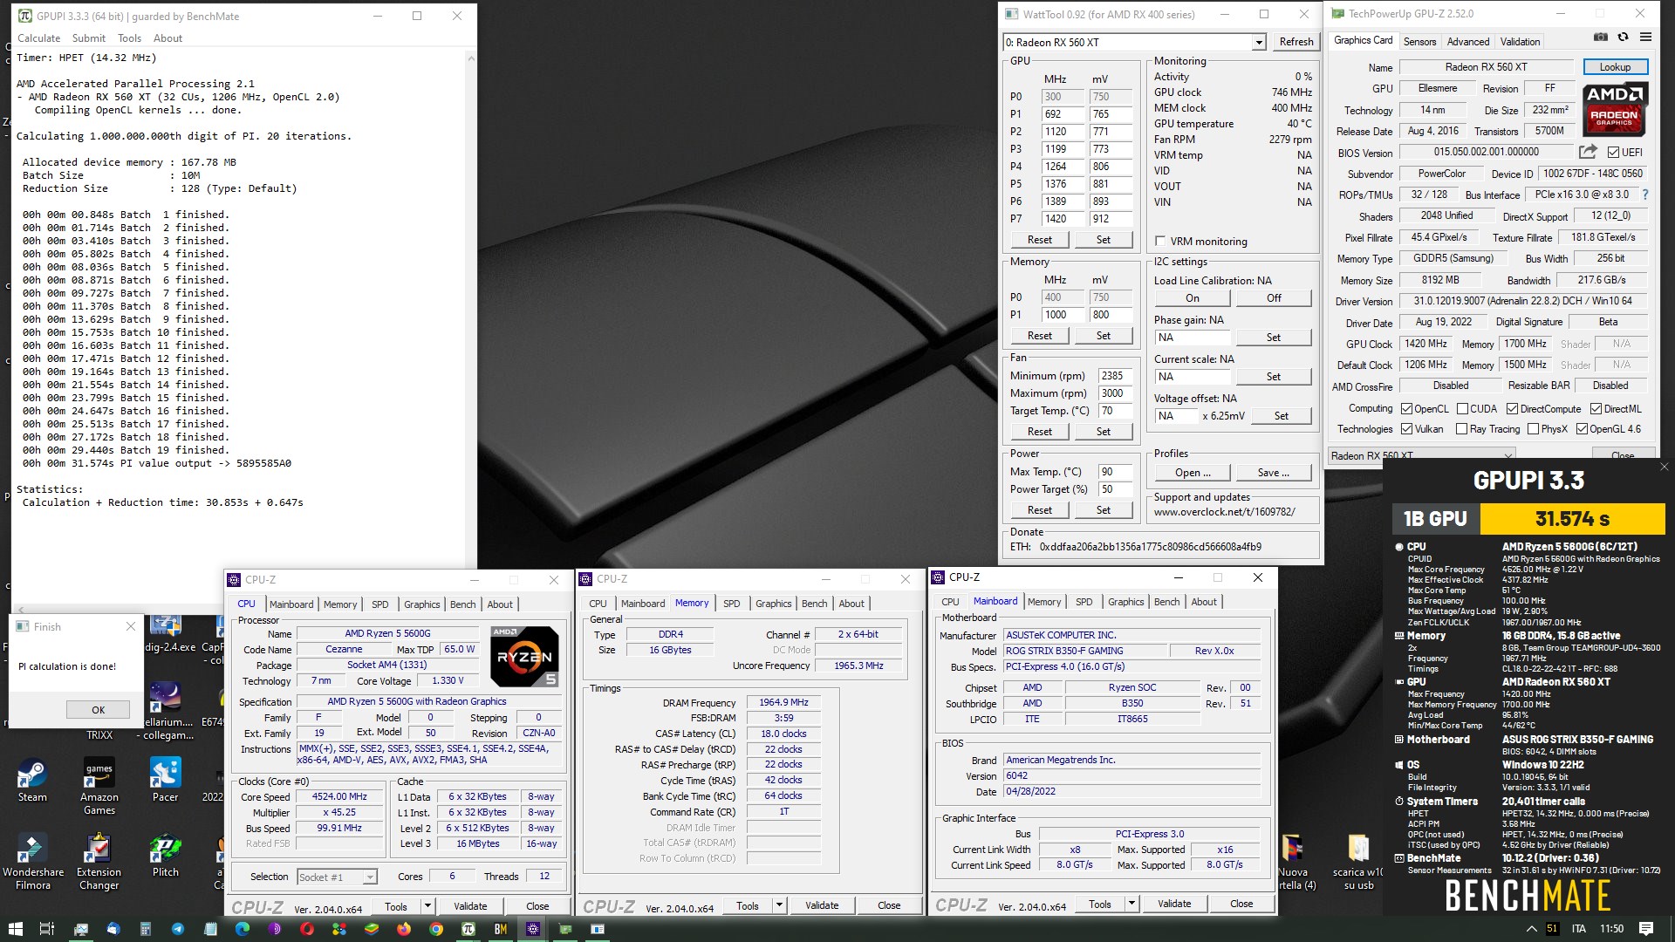This screenshot has width=1675, height=942.
Task: Click GPUPI output scrollbar up arrow
Action: pos(471,58)
